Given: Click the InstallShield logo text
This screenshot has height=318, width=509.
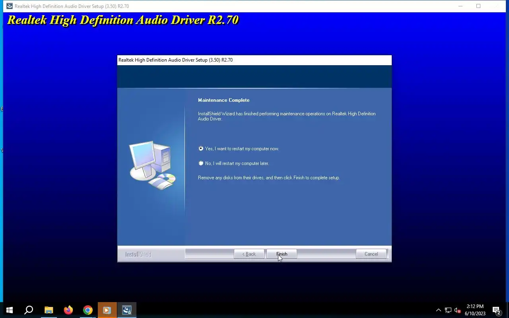Looking at the screenshot, I should [x=138, y=254].
